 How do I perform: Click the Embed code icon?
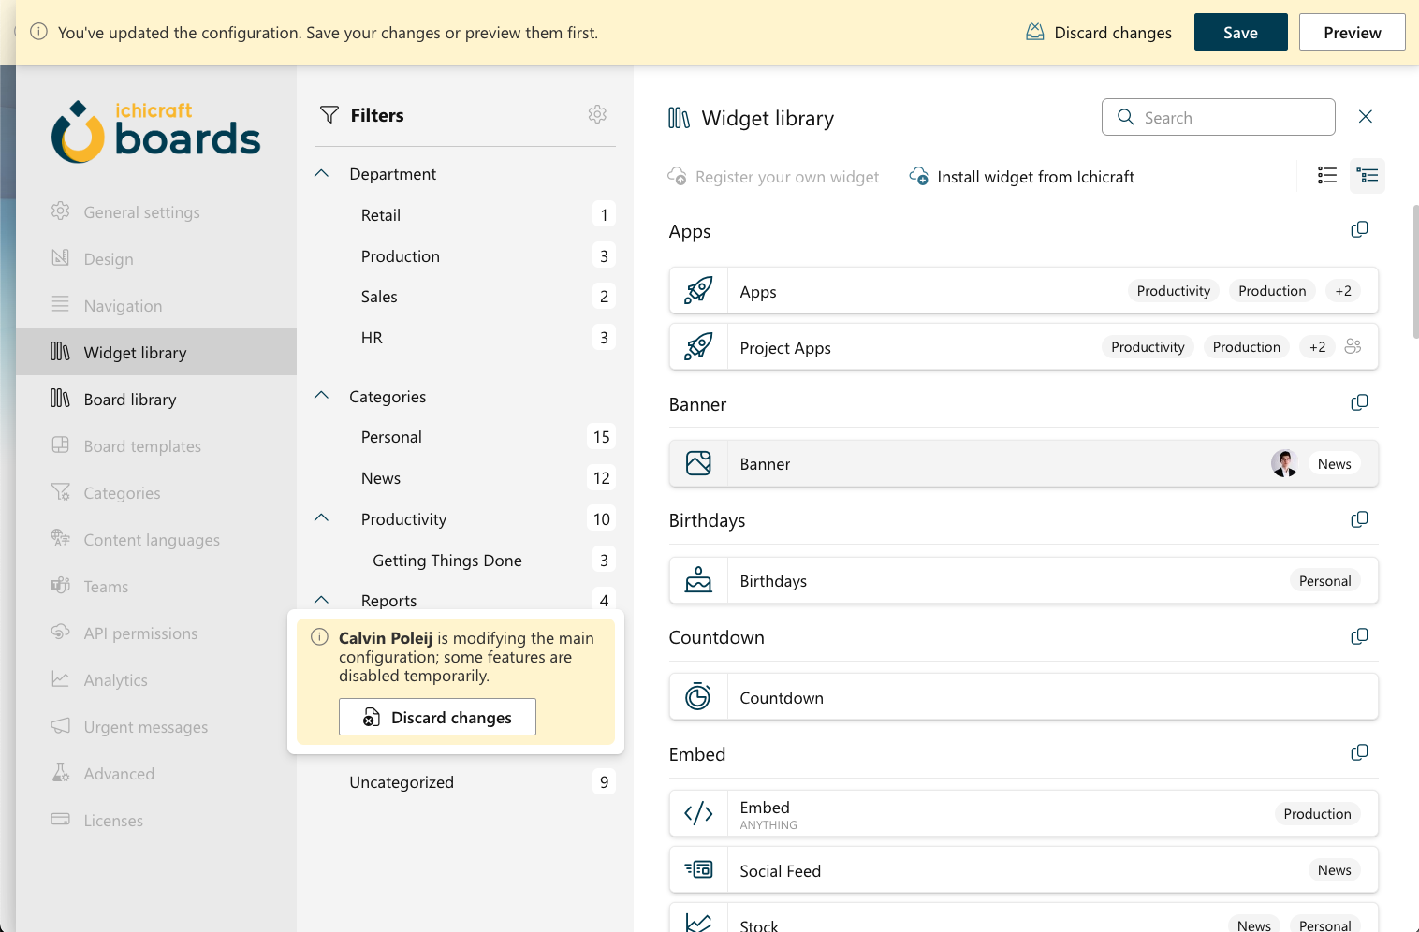point(698,813)
